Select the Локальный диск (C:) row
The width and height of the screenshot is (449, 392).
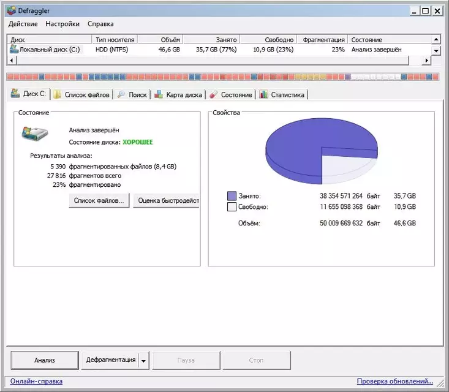(219, 50)
